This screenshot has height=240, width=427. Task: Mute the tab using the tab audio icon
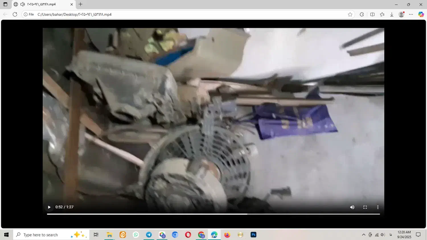23,4
